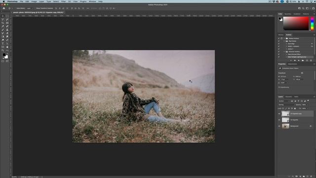Switch to the Channels tab
Screen dimensions: 316x178
click(x=288, y=97)
